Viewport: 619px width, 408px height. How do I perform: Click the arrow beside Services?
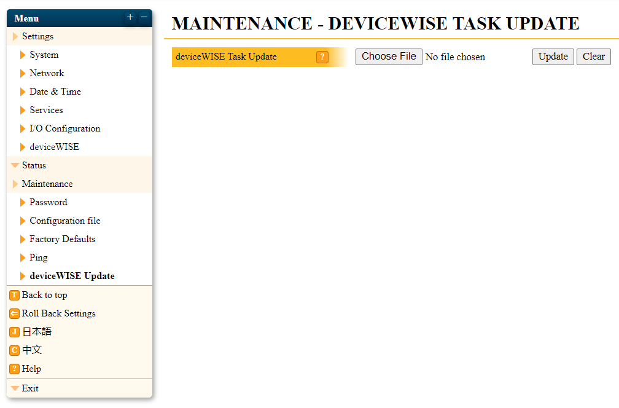click(x=23, y=110)
